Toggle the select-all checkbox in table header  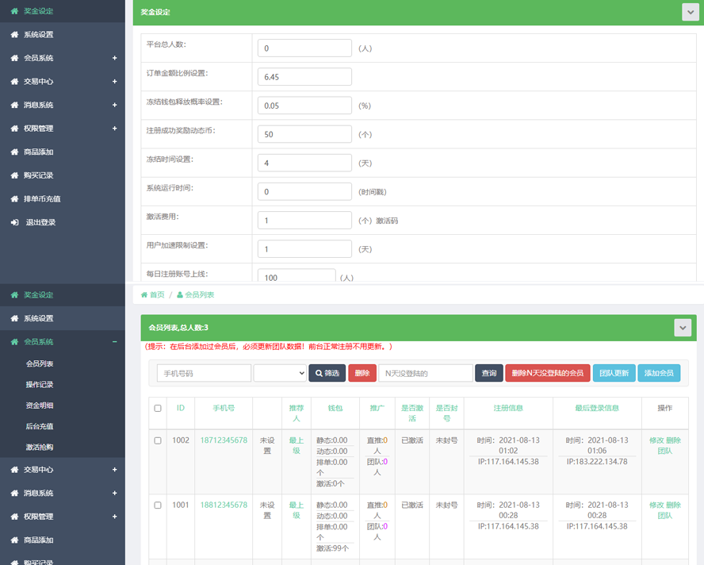tap(158, 409)
